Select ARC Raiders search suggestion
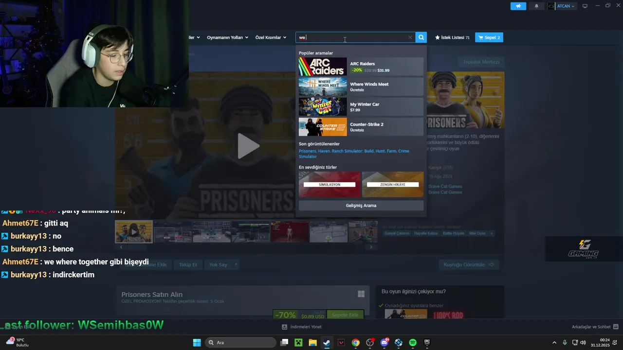 (x=361, y=67)
